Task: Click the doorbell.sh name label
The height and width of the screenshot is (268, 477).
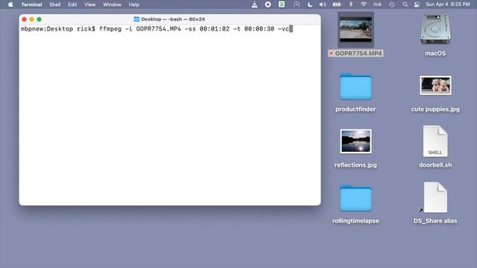Action: (x=435, y=165)
